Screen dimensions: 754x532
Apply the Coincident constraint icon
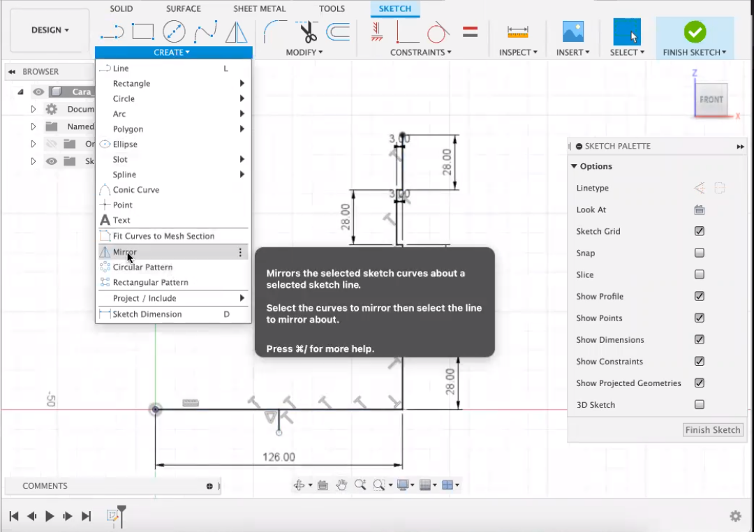point(377,31)
